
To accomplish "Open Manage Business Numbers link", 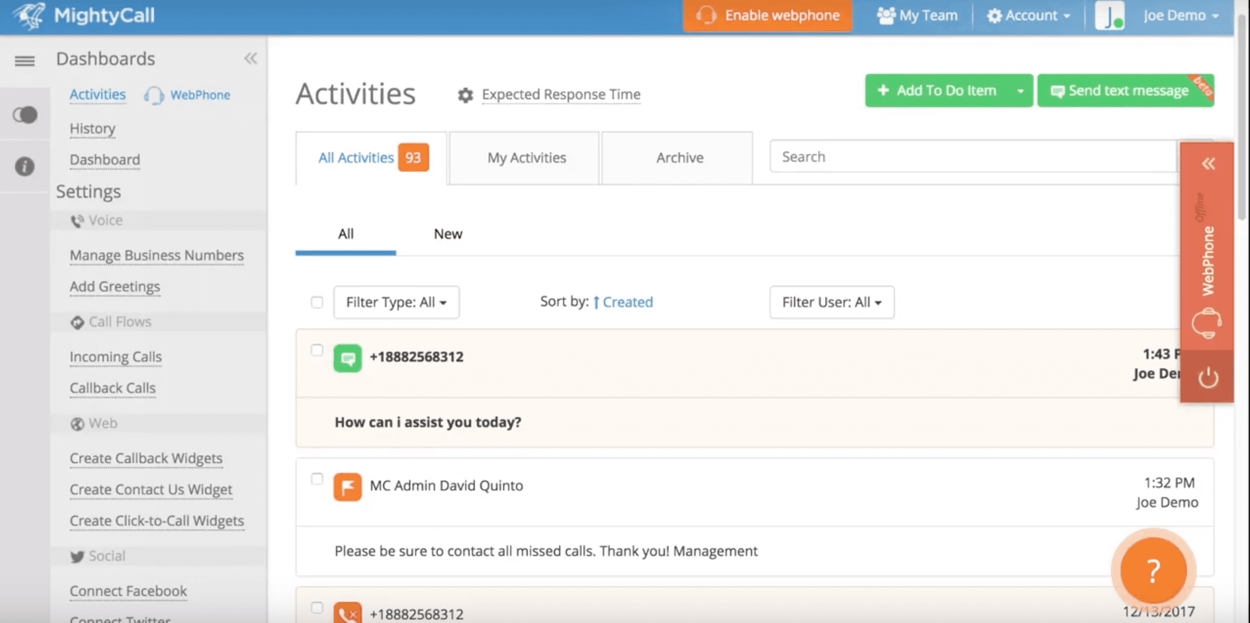I will tap(157, 255).
